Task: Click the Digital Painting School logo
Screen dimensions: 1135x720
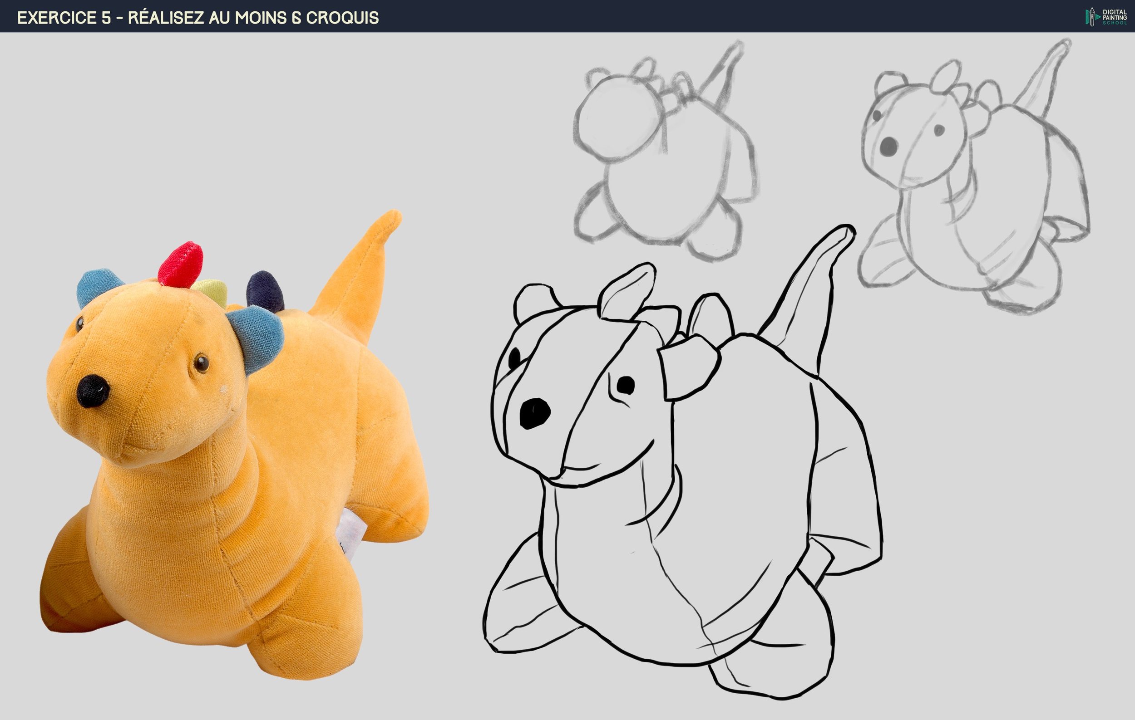Action: [1105, 17]
